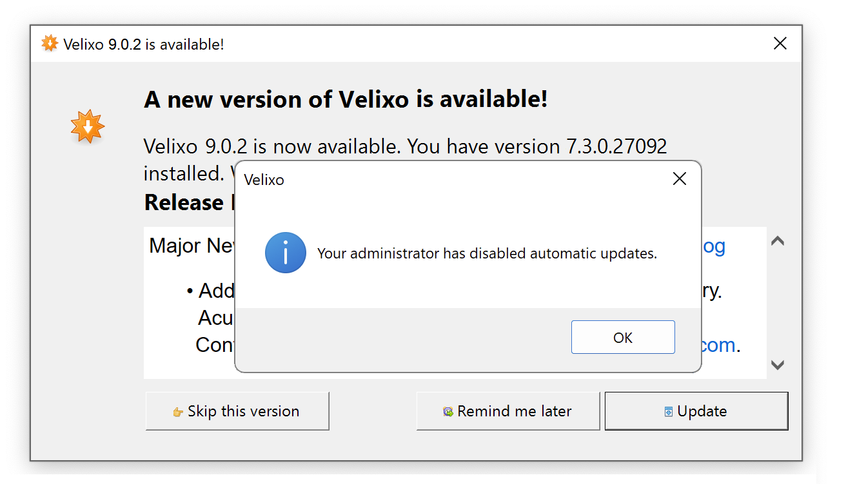Click the scrollbar track between the arrows
The height and width of the screenshot is (484, 846).
tap(778, 303)
